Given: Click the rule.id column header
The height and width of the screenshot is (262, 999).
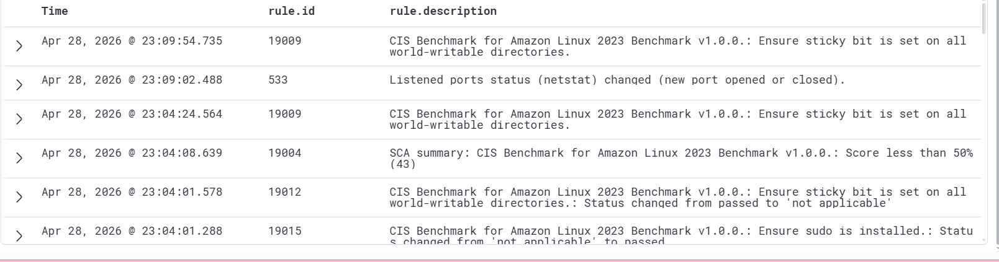Looking at the screenshot, I should coord(291,11).
